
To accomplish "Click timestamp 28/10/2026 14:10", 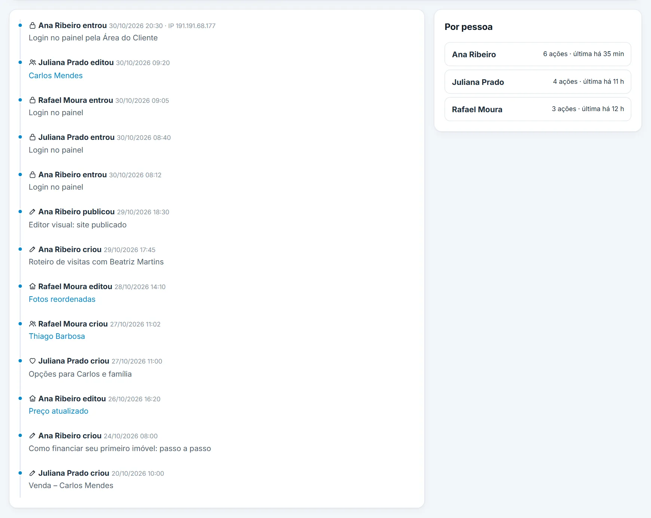I will pos(140,287).
